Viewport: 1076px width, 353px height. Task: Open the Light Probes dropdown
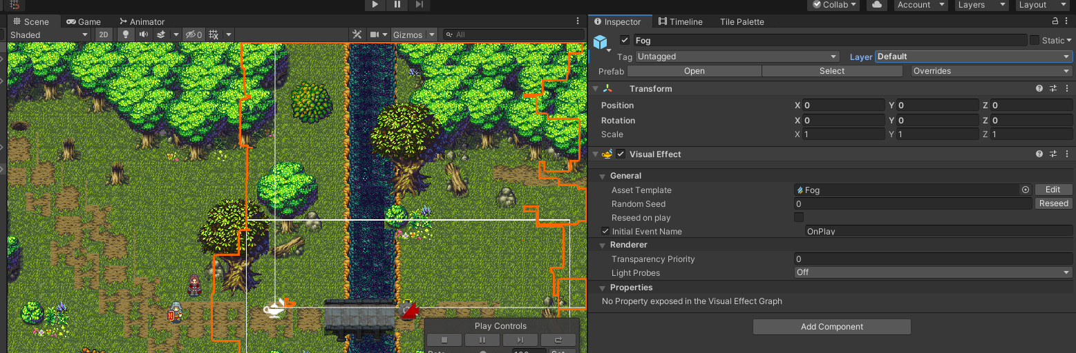click(933, 272)
